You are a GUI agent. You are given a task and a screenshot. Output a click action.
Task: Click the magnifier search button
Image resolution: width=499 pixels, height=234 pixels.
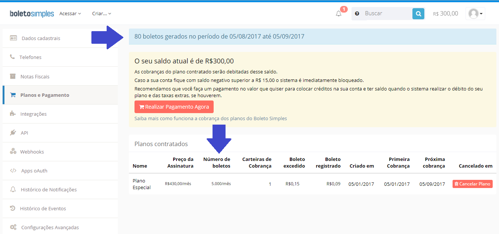[418, 14]
